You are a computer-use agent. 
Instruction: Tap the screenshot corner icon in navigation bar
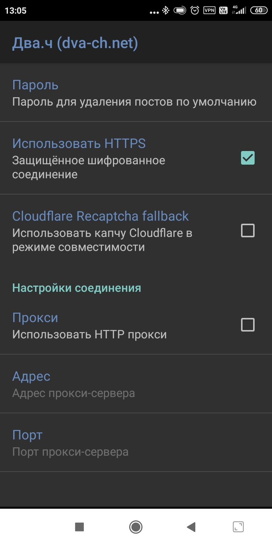(238, 527)
